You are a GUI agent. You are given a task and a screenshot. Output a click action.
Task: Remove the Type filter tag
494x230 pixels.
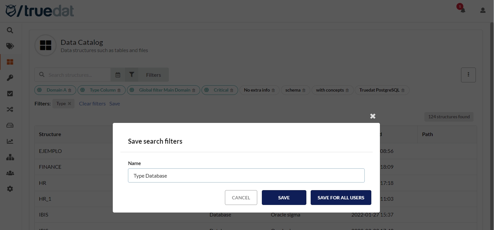pos(69,103)
